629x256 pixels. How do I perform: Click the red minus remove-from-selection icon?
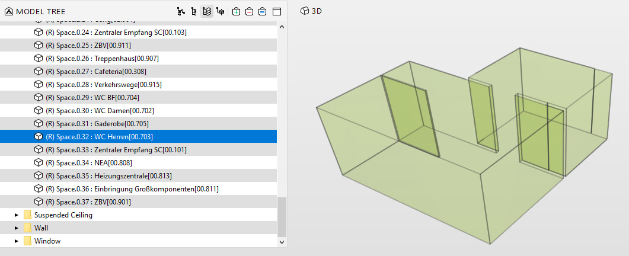(249, 11)
